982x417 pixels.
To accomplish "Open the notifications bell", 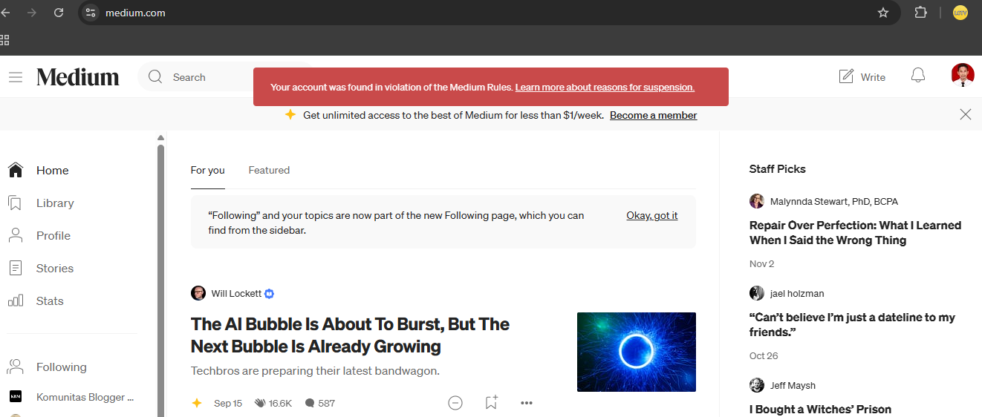I will [x=918, y=76].
